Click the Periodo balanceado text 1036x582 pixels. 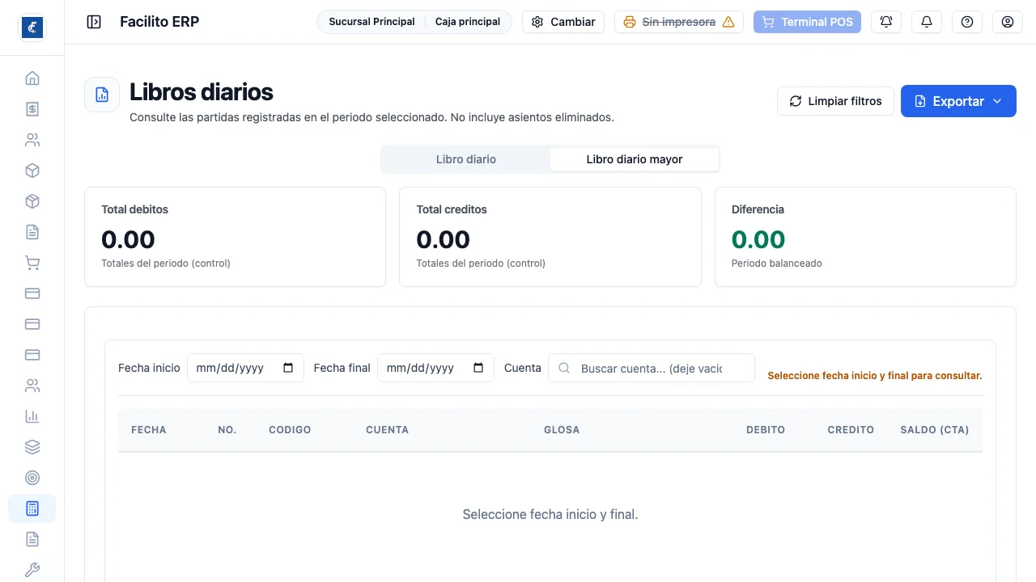tap(777, 264)
